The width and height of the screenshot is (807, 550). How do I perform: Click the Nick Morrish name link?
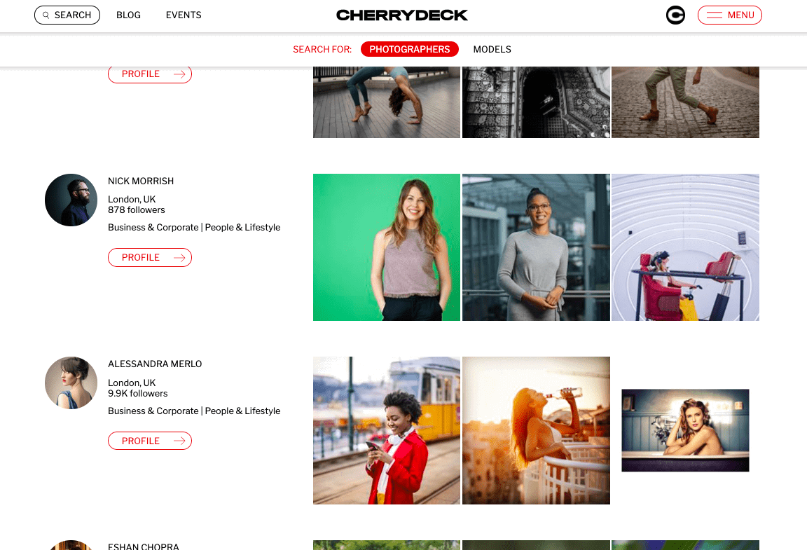click(x=141, y=181)
